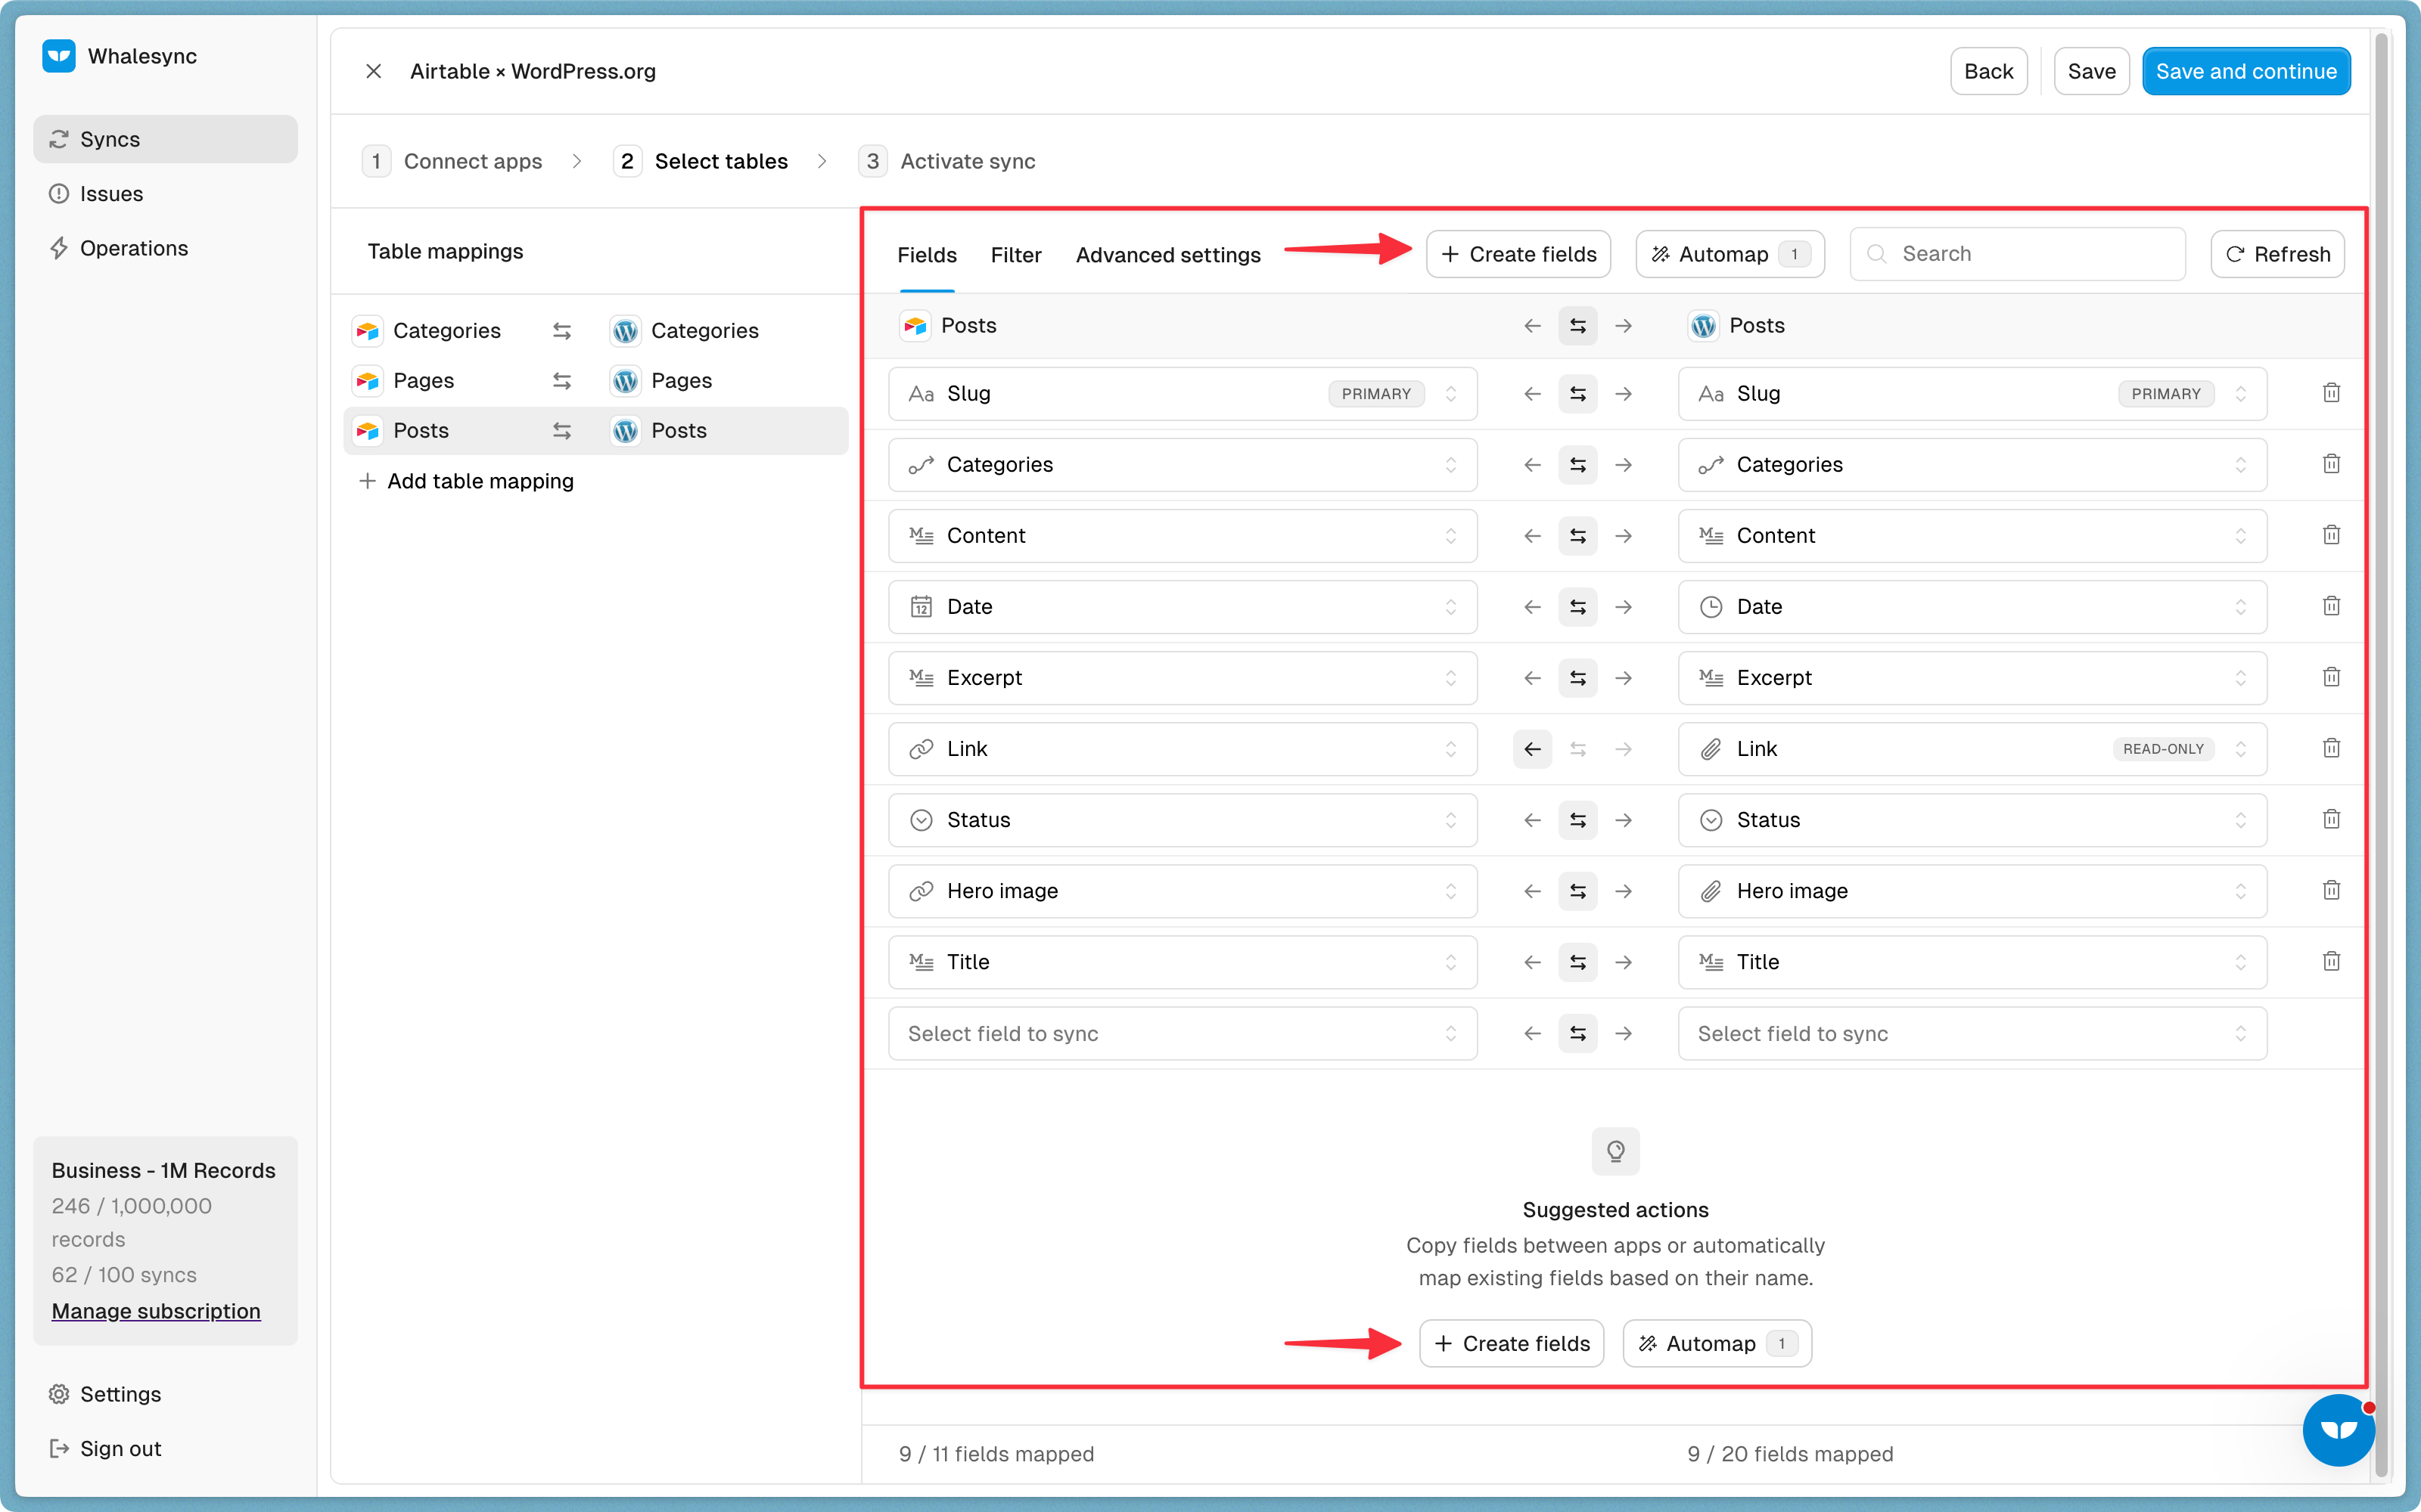This screenshot has width=2421, height=1512.
Task: Delete the Title field mapping
Action: click(2331, 961)
